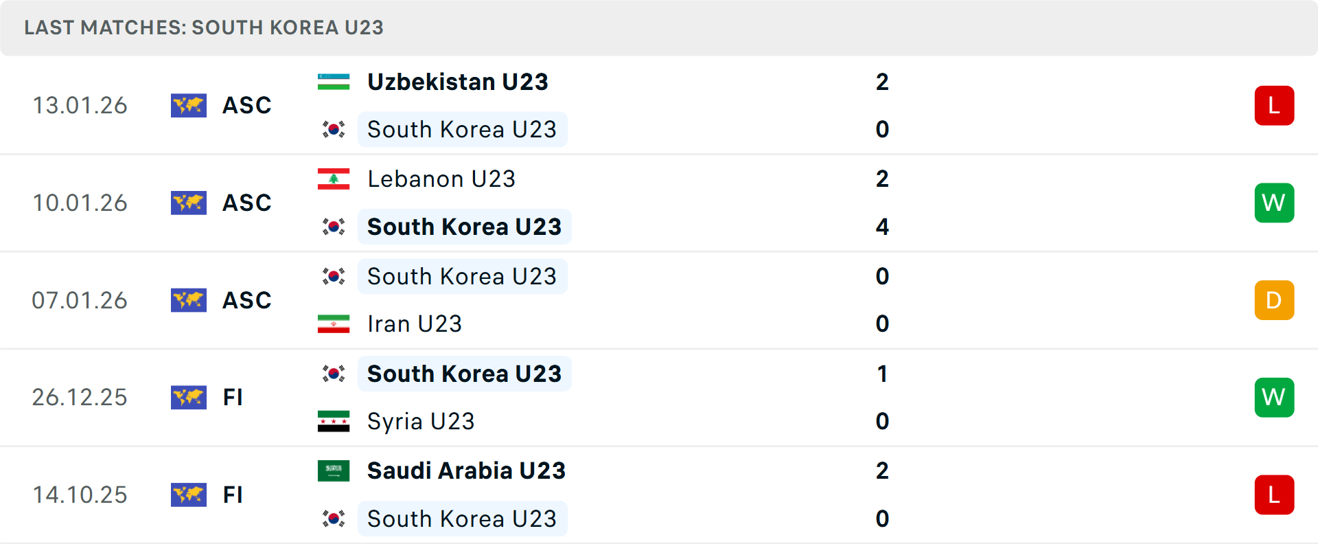Screen dimensions: 1318x544
Task: Click South Korea flag in Iran match
Action: (x=334, y=276)
